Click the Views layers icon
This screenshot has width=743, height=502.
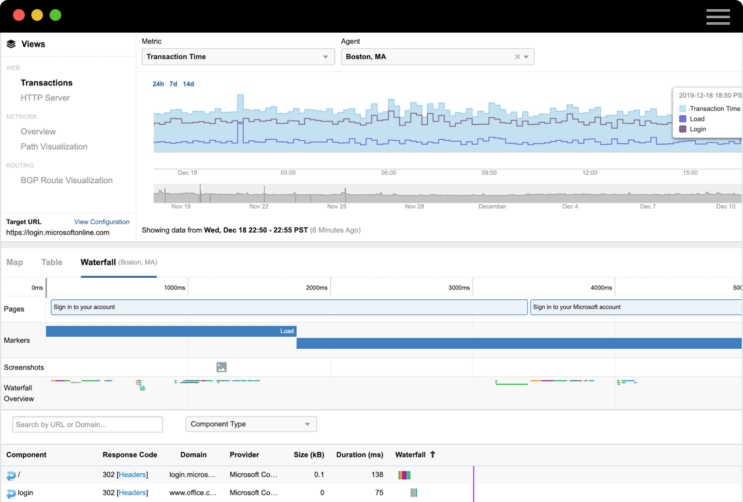point(11,44)
